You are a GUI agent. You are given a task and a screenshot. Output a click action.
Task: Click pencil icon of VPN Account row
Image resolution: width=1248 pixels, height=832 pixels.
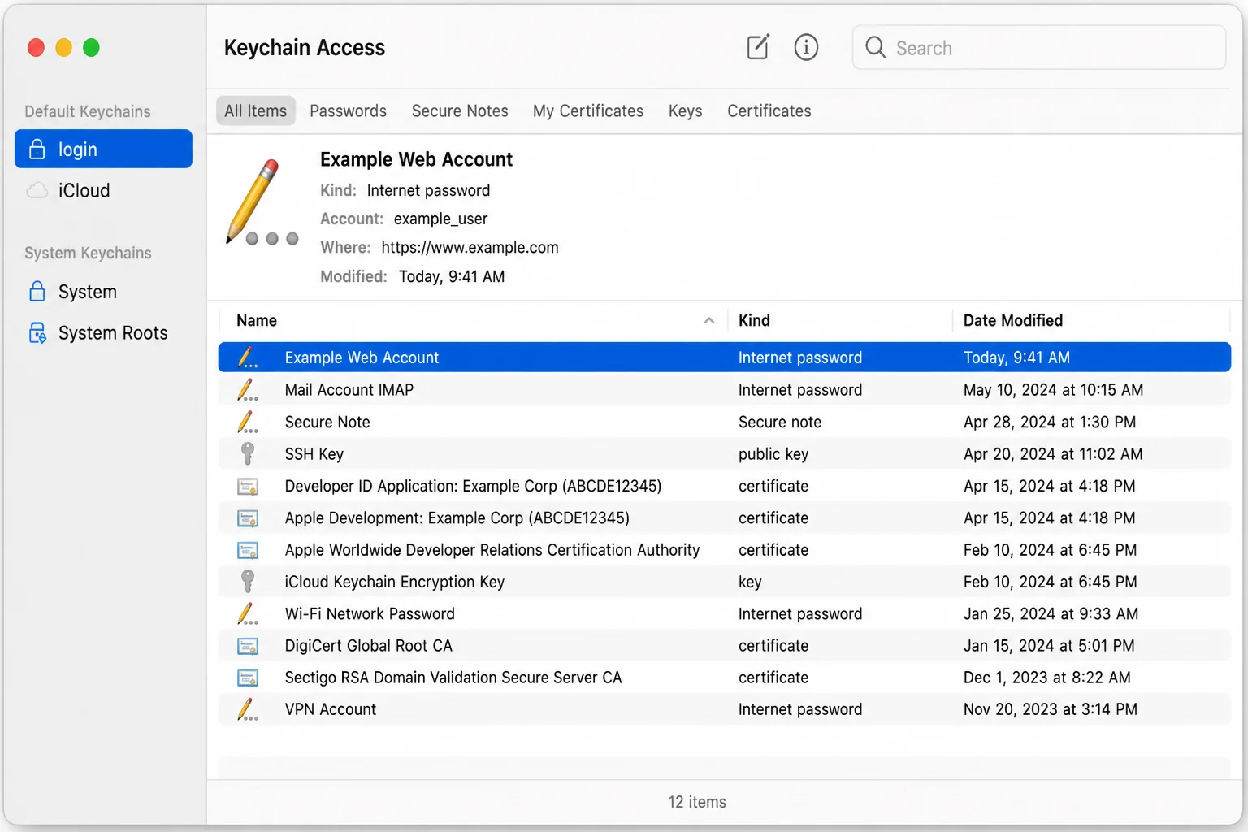pyautogui.click(x=248, y=709)
